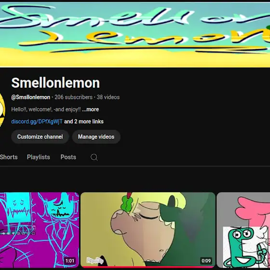Switch to the Playlists tab
Image resolution: width=270 pixels, height=270 pixels.
[39, 157]
